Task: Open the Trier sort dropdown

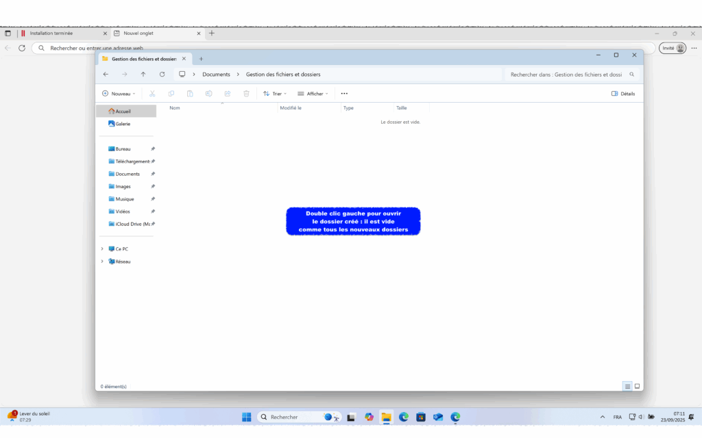Action: (275, 94)
